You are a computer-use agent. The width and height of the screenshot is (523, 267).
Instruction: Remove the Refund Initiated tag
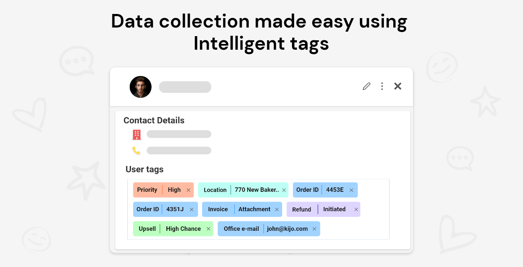(x=356, y=209)
